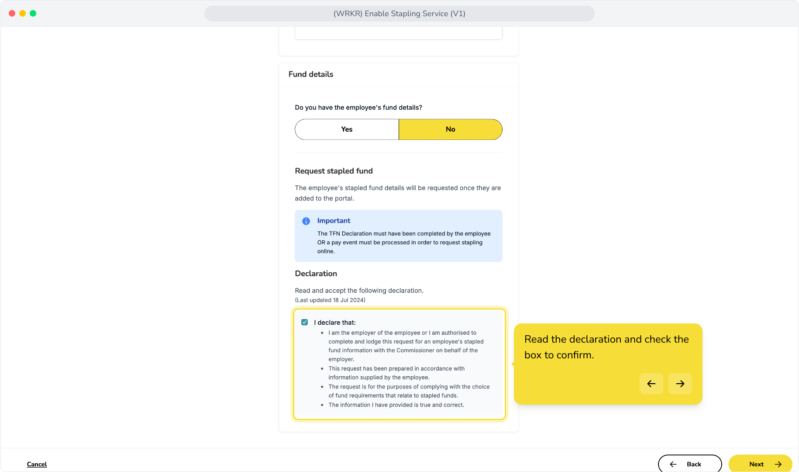Screen dimensions: 799x472
Task: Click the right arrow on Next button
Action: [778, 464]
